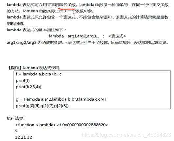Click the 【操作】lambda 表达式使用 heading

[33, 68]
